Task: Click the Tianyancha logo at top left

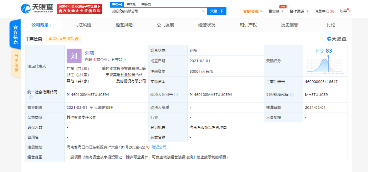Action: [x=37, y=9]
